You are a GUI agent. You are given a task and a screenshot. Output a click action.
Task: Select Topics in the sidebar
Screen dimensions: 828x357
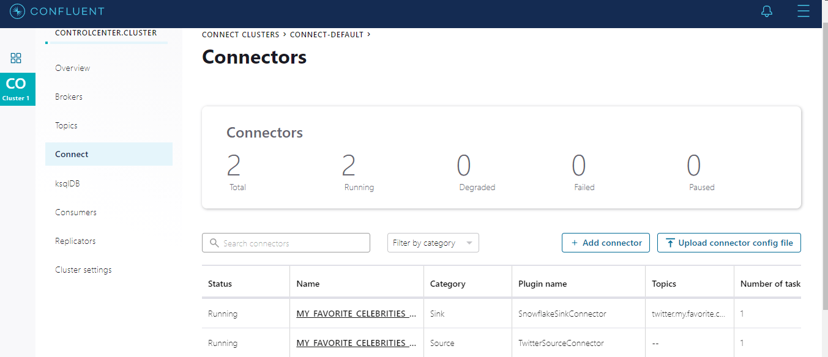pyautogui.click(x=65, y=125)
